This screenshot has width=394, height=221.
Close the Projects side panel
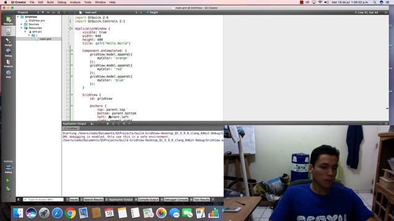click(x=58, y=12)
